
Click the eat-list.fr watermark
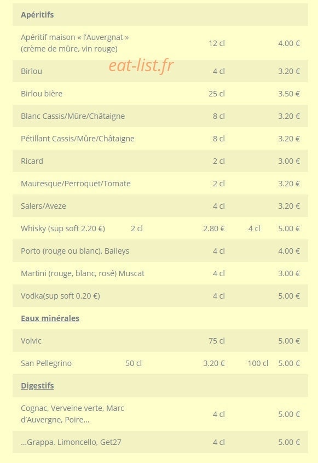141,66
